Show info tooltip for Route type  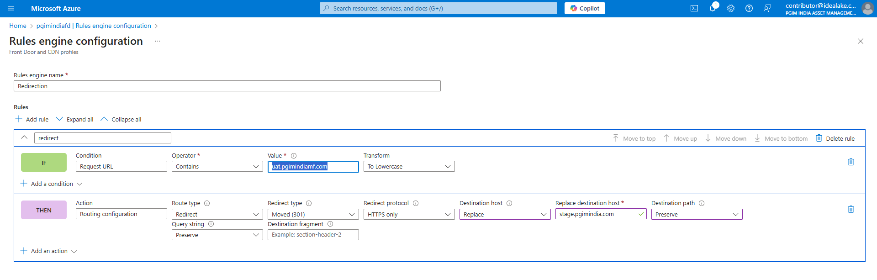click(207, 203)
